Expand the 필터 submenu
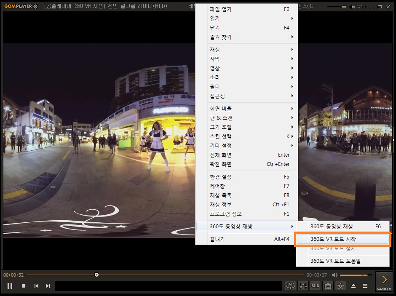 246,87
